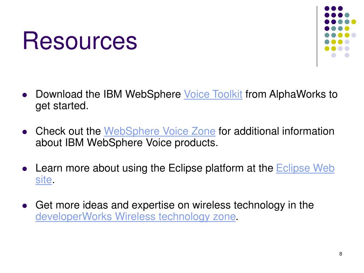Open developerWorks Wireless technology zone link
The height and width of the screenshot is (273, 364).
point(135,216)
